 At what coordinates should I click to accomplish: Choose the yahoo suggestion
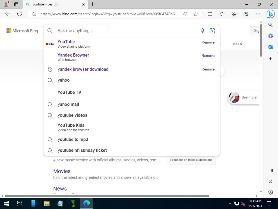(x=132, y=80)
